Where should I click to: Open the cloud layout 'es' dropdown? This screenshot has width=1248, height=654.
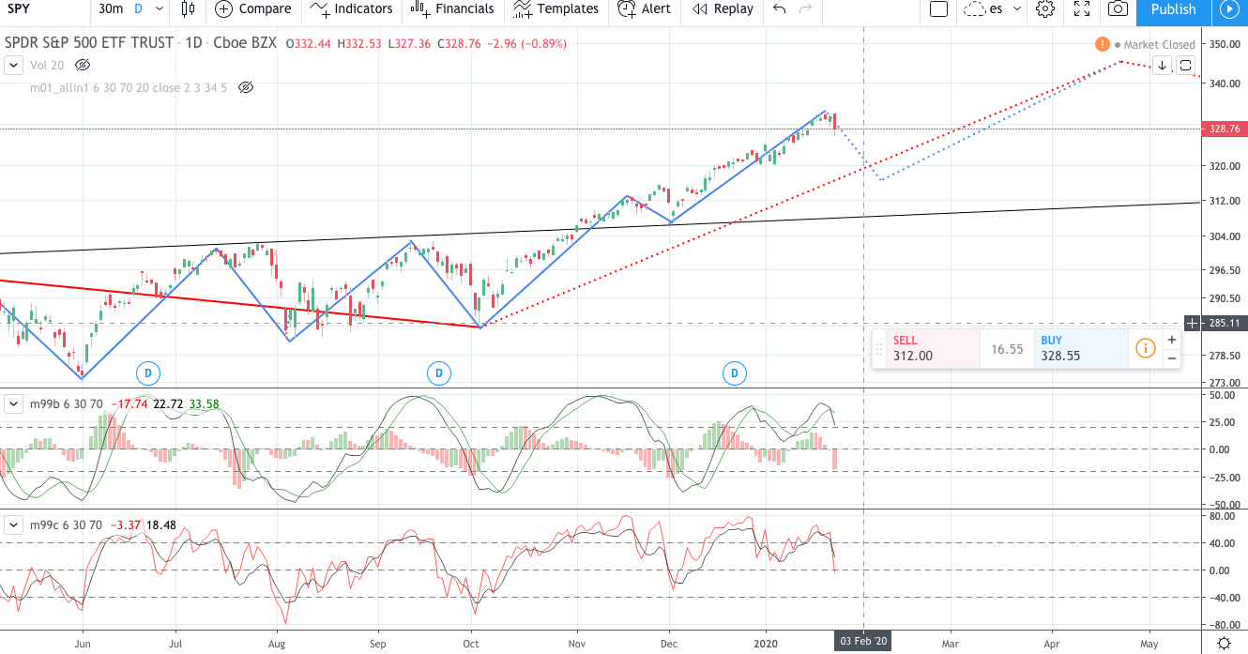pos(993,8)
